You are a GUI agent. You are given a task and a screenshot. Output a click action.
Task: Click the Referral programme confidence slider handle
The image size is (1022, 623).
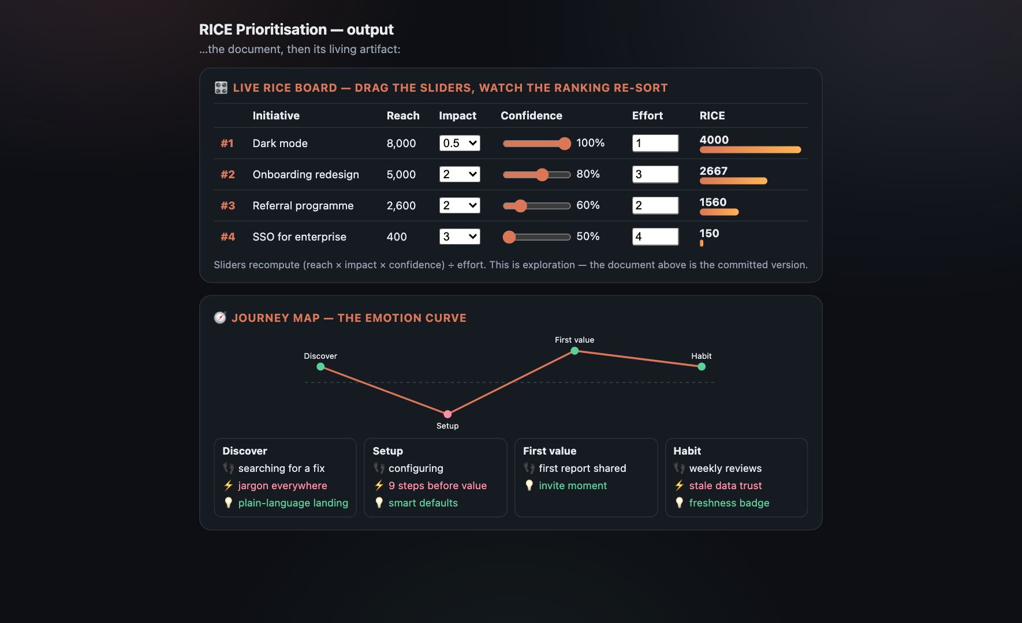click(x=520, y=205)
